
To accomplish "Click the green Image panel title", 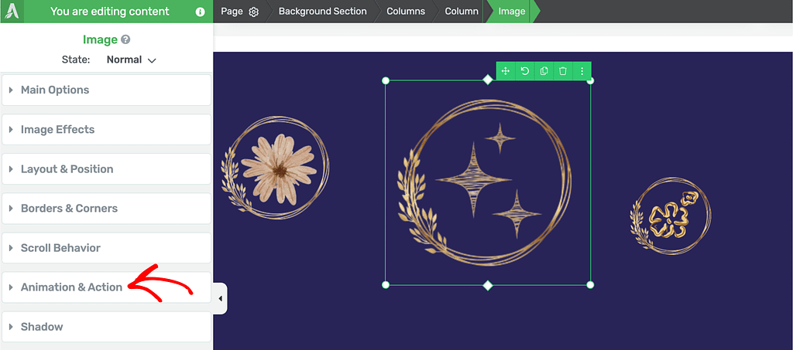I will tap(100, 39).
